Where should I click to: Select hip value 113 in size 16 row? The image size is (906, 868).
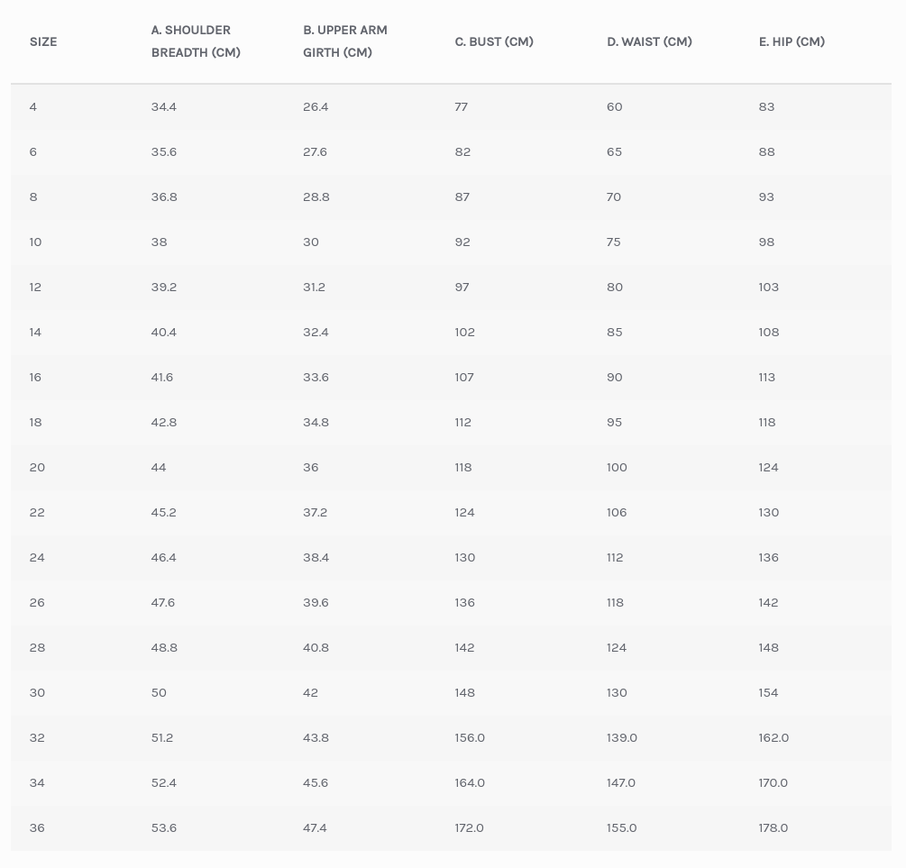tap(767, 377)
